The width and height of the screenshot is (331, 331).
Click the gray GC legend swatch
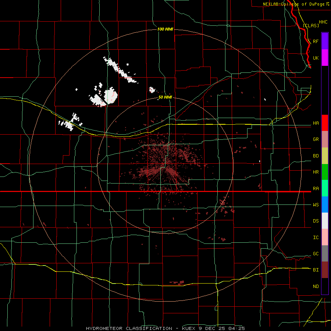[325, 253]
